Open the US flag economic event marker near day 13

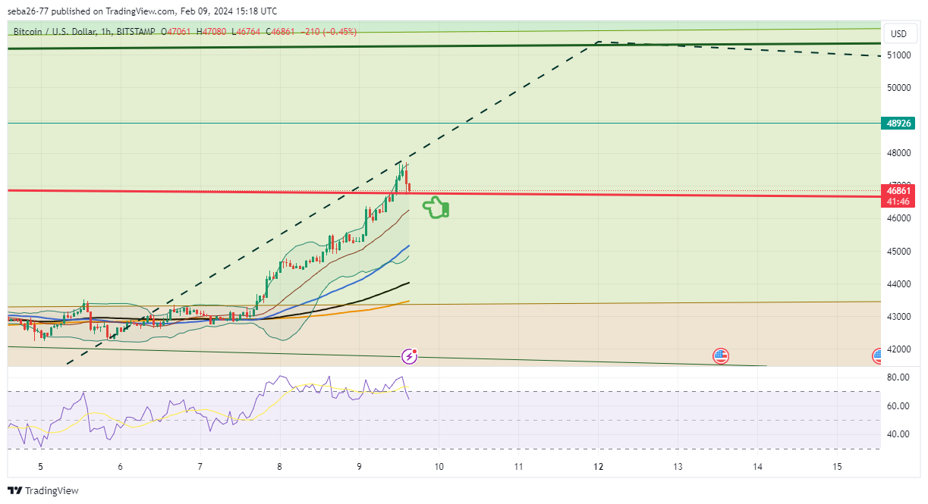click(721, 355)
